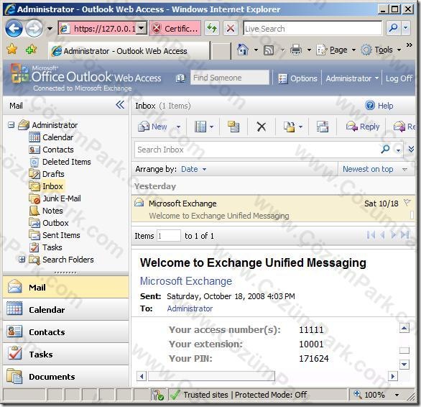Click the Move to Folder toolbar icon

(290, 127)
